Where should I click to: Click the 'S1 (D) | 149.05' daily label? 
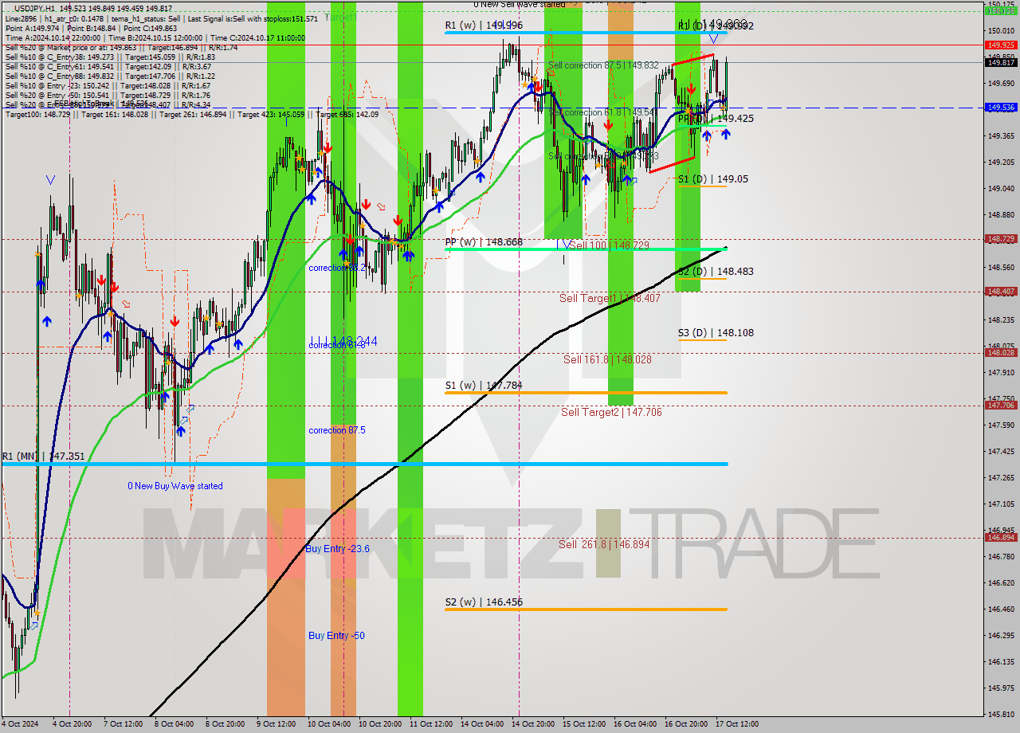pos(712,179)
